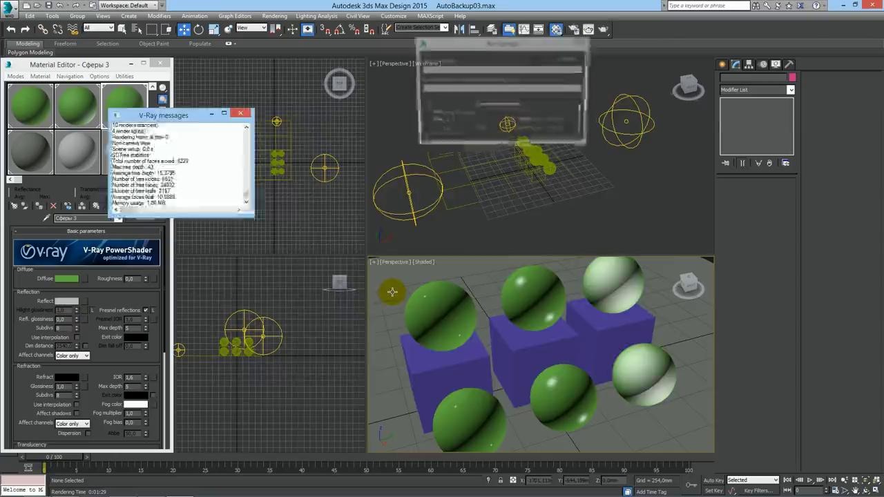Toggle Affect shadows checkbox
Image resolution: width=884 pixels, height=497 pixels.
pyautogui.click(x=77, y=413)
